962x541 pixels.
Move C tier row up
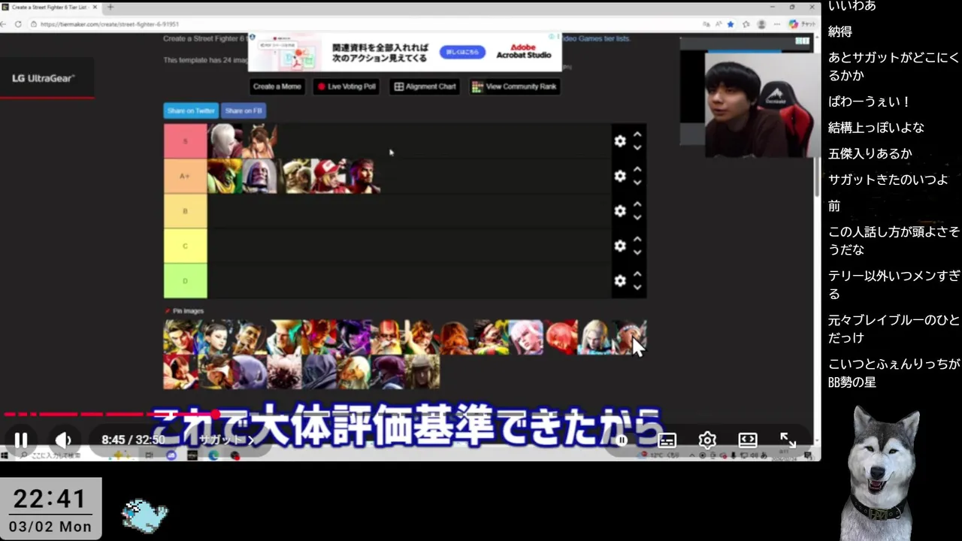point(637,239)
